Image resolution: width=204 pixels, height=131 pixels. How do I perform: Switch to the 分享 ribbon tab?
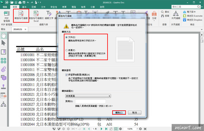(x=93, y=7)
